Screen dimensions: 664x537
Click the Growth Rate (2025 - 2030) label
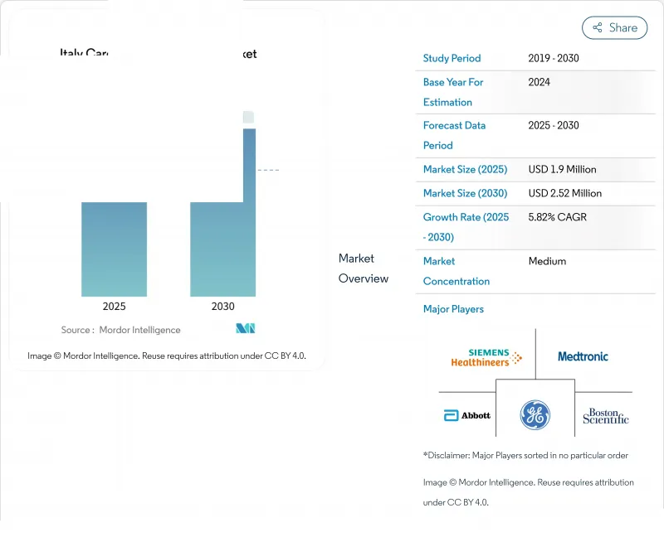pos(466,227)
